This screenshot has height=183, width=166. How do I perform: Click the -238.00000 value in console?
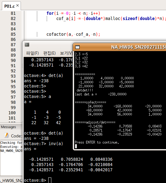tap(117, 94)
